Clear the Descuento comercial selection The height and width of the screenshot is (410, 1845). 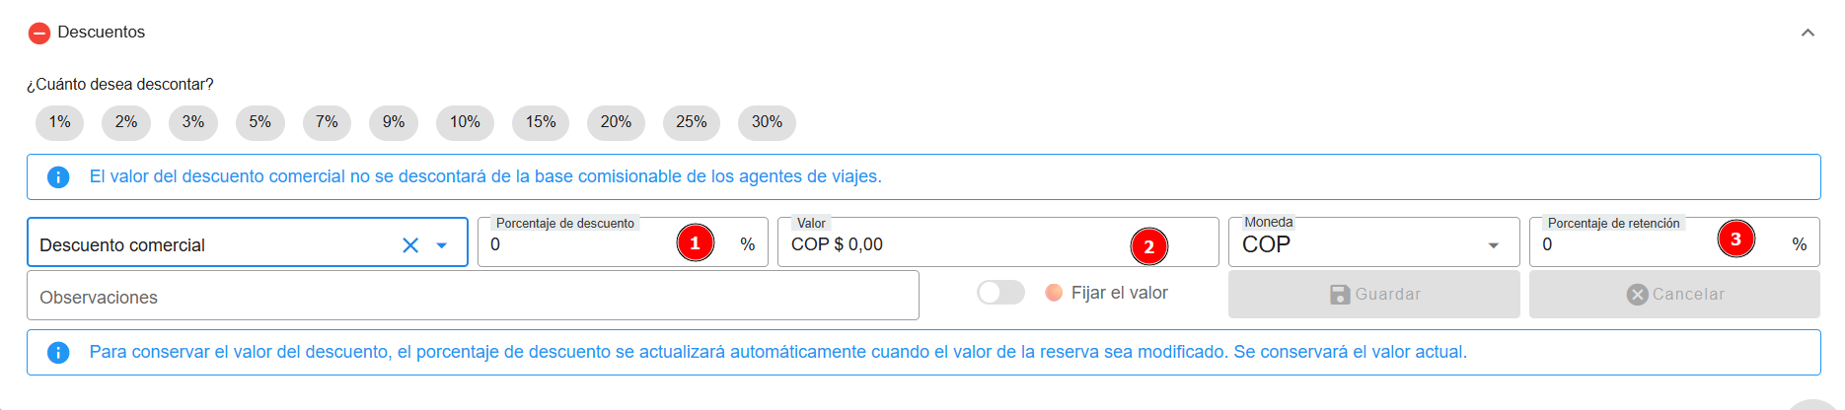[410, 245]
